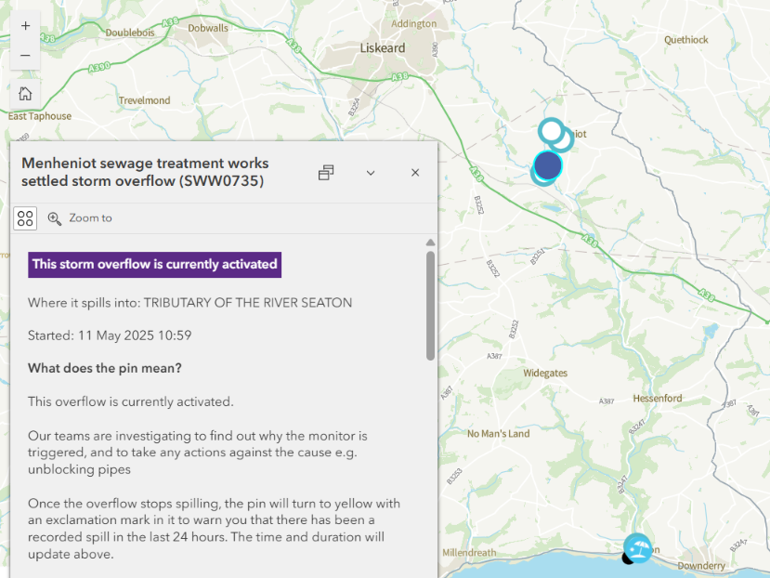Click the Widegates place label
Viewport: 770px width, 578px height.
(x=544, y=373)
